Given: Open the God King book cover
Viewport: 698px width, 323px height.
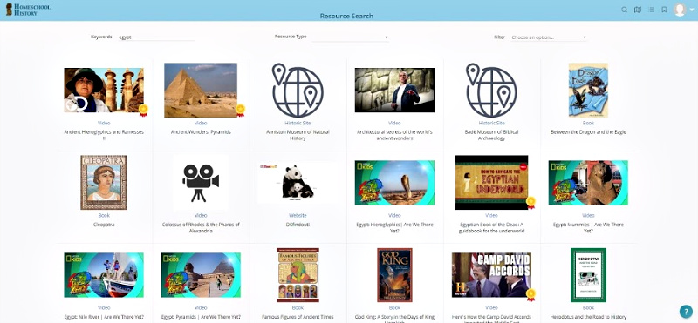Looking at the screenshot, I should pyautogui.click(x=394, y=275).
